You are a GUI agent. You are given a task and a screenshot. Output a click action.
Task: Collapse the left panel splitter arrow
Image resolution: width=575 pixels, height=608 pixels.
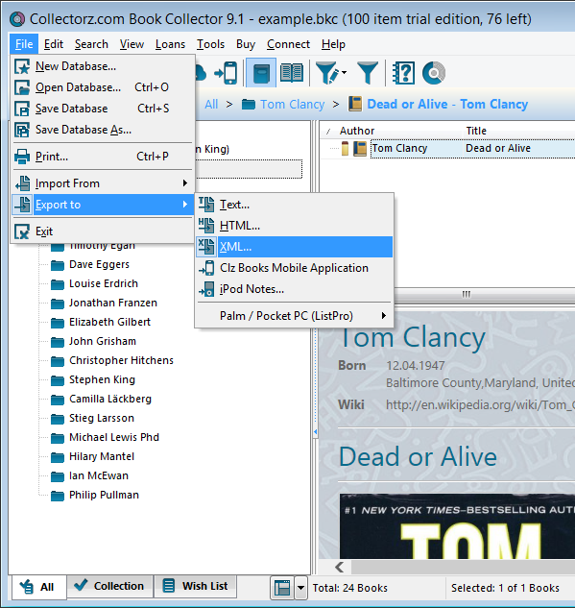[x=316, y=431]
